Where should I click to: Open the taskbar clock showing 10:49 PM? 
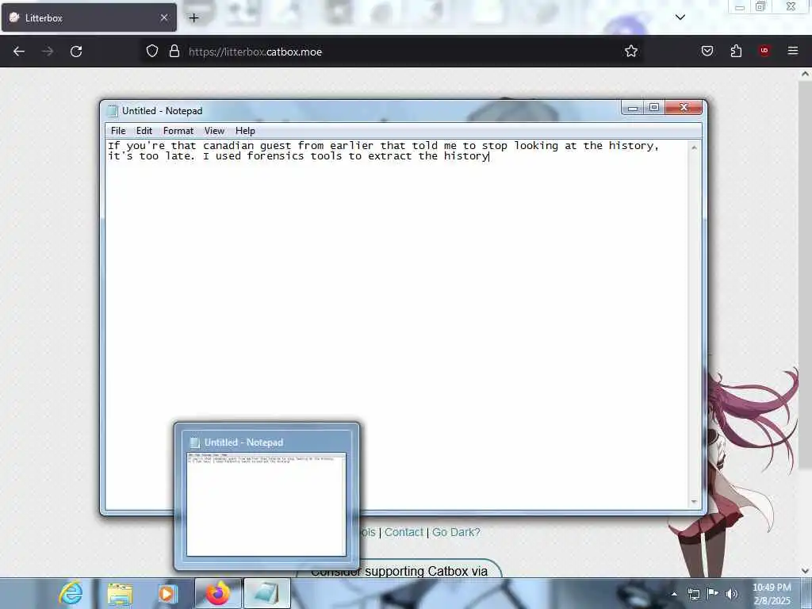pos(772,594)
